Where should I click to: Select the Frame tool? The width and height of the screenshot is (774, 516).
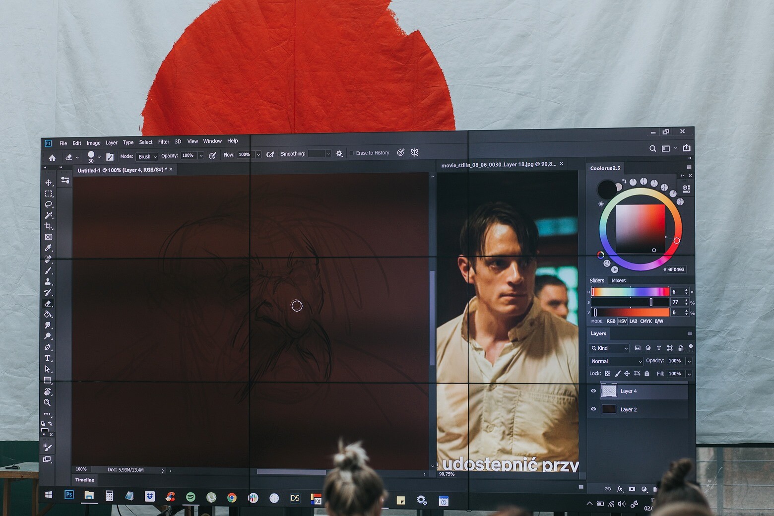point(48,237)
